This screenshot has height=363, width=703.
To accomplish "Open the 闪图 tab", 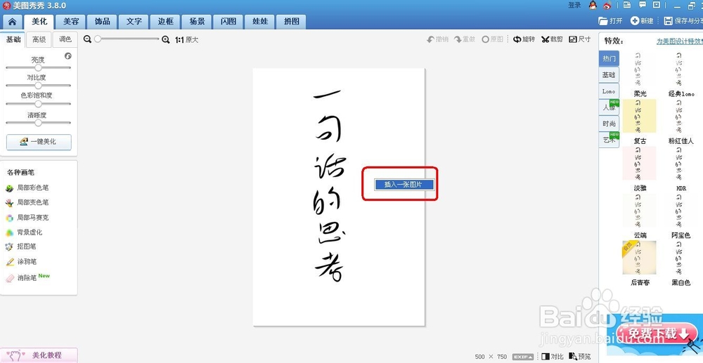I will [228, 22].
